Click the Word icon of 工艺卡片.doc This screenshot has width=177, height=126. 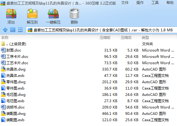pos(3,63)
